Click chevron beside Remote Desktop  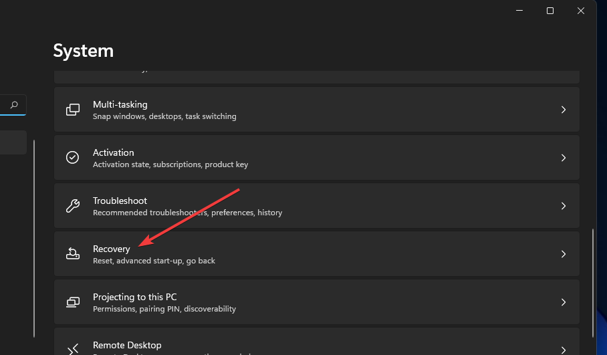564,348
